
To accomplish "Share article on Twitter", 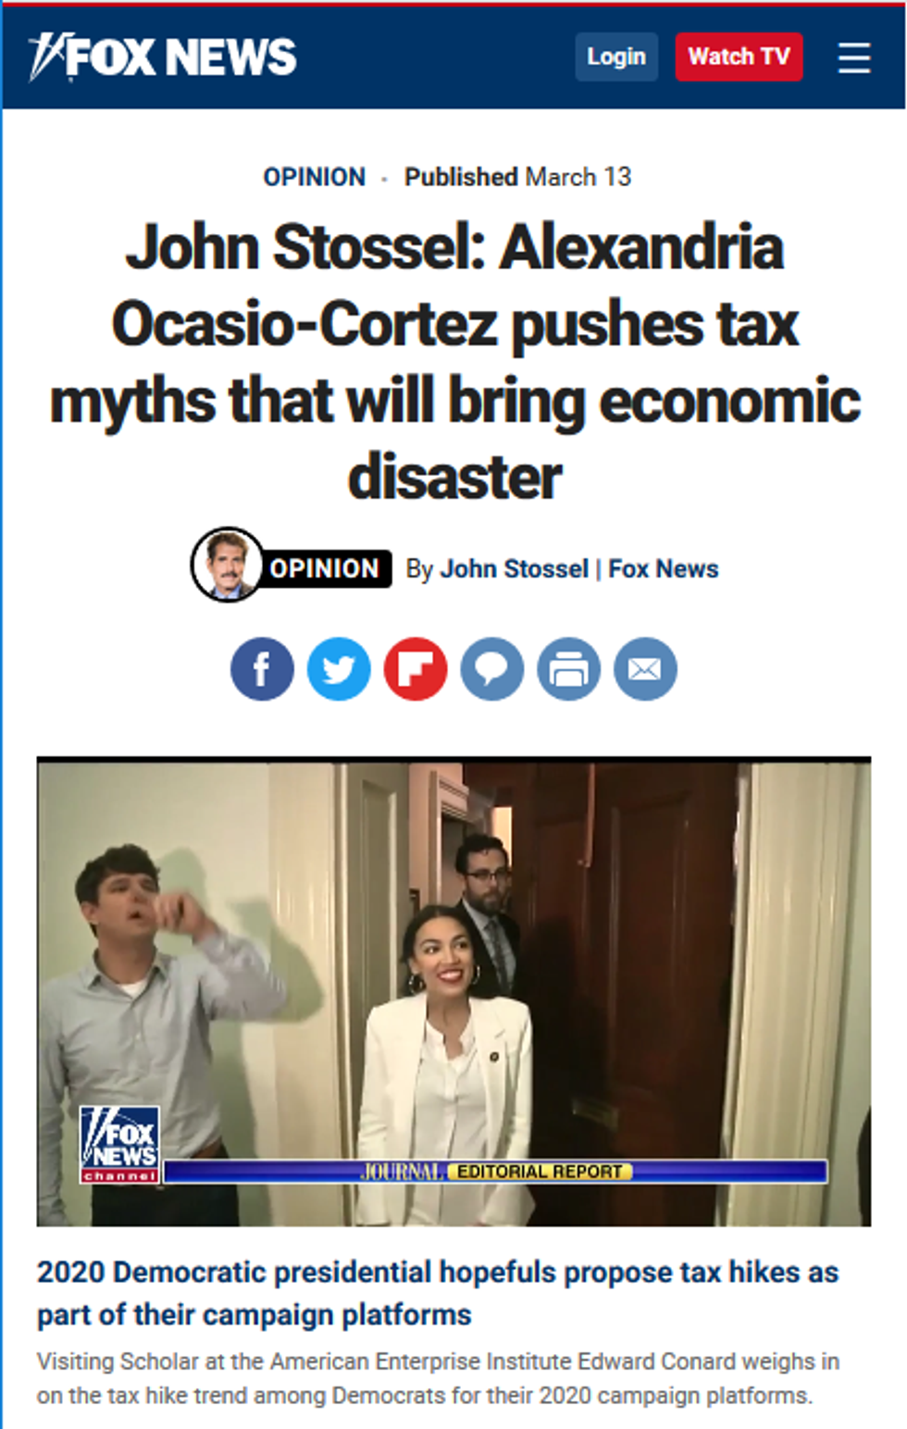I will click(x=339, y=668).
